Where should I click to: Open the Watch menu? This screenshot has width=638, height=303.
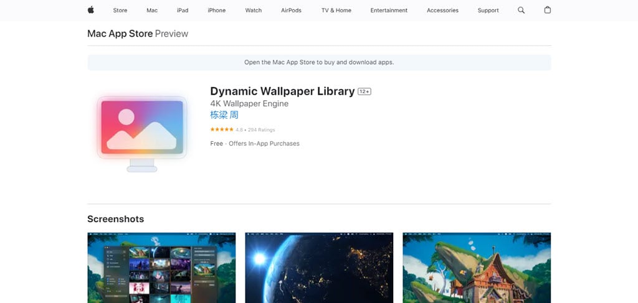(254, 11)
